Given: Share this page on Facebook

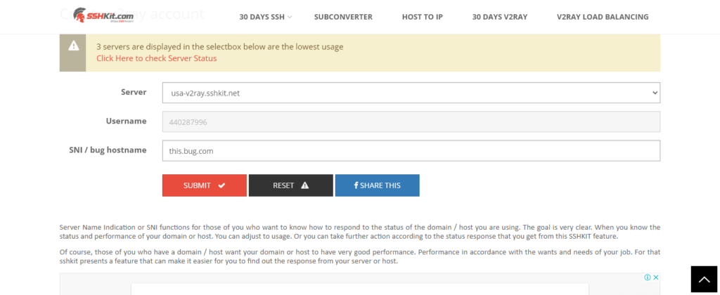Looking at the screenshot, I should point(377,185).
